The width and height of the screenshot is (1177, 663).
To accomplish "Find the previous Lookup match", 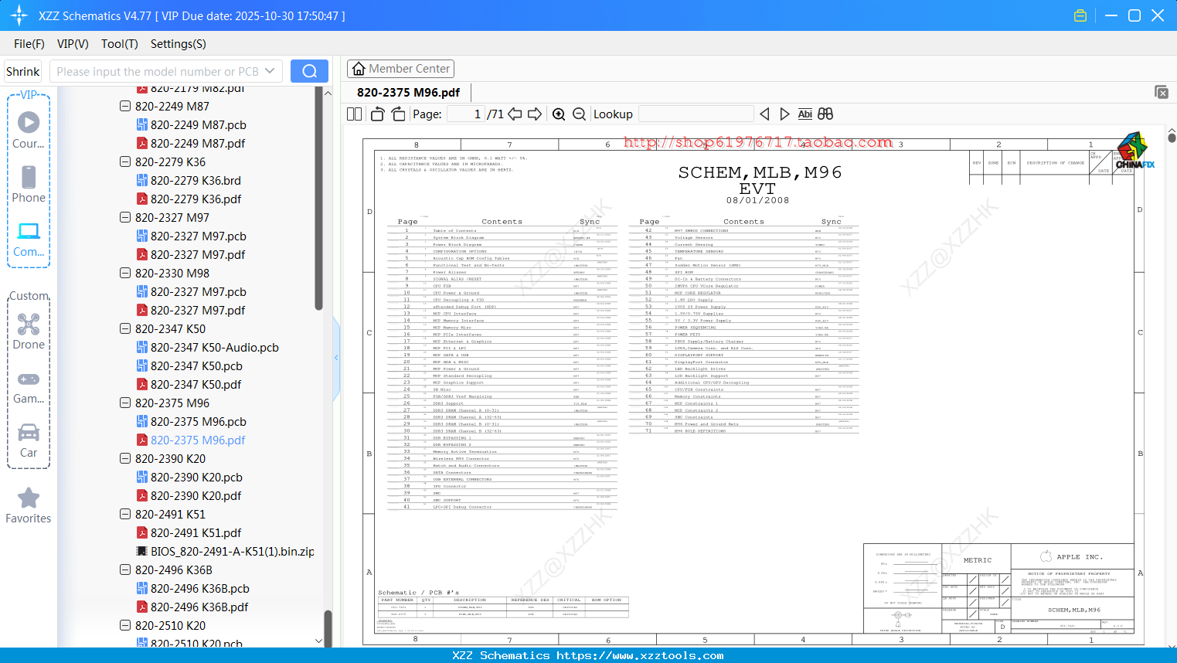I will point(764,114).
